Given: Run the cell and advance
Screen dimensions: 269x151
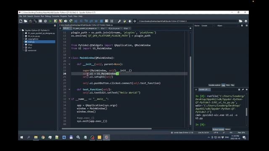Looking at the screenshot, I should coord(61,21).
